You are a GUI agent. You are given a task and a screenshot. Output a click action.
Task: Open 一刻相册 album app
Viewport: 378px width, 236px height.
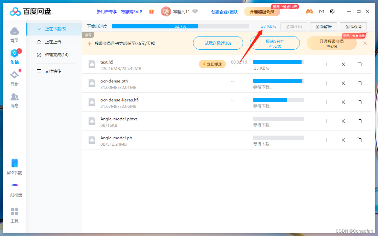[x=14, y=189]
